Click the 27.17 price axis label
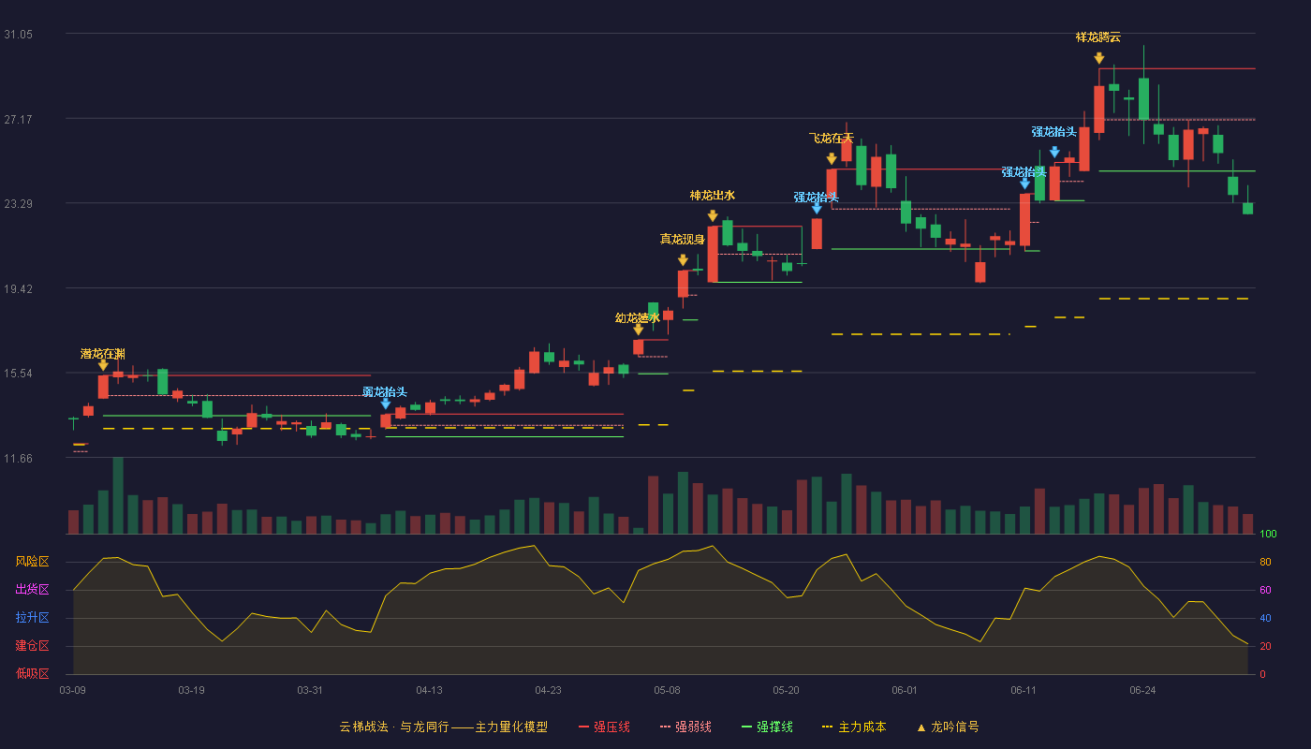 click(x=18, y=119)
